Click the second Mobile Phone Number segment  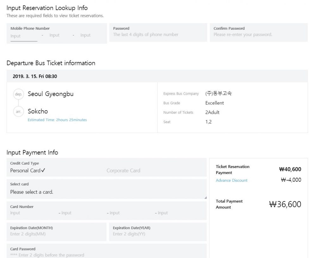click(54, 35)
